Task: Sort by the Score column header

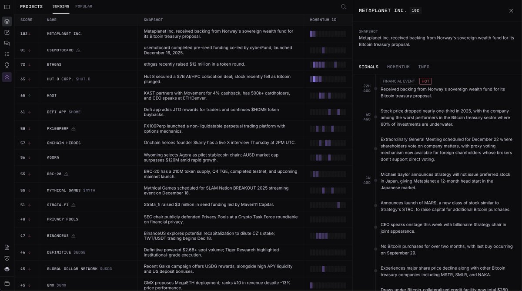Action: click(x=26, y=20)
